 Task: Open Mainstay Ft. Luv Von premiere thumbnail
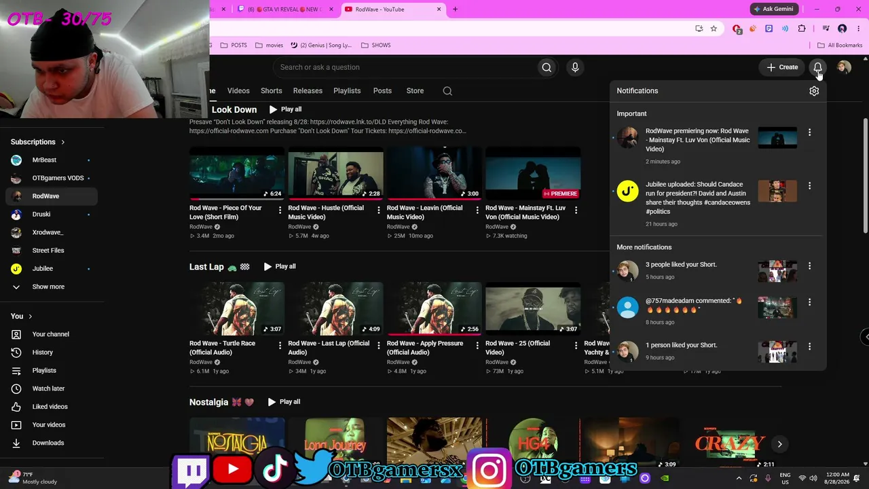click(533, 174)
